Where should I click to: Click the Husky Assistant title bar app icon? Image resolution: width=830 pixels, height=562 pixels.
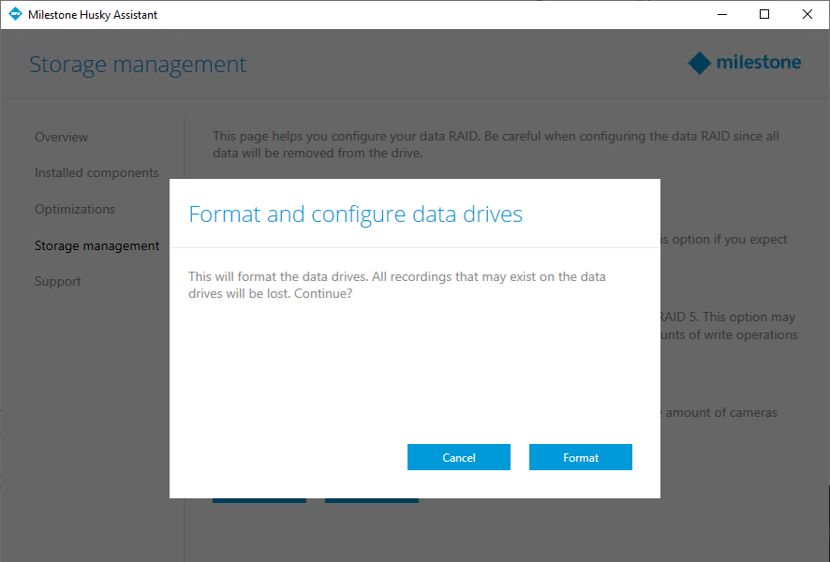15,15
